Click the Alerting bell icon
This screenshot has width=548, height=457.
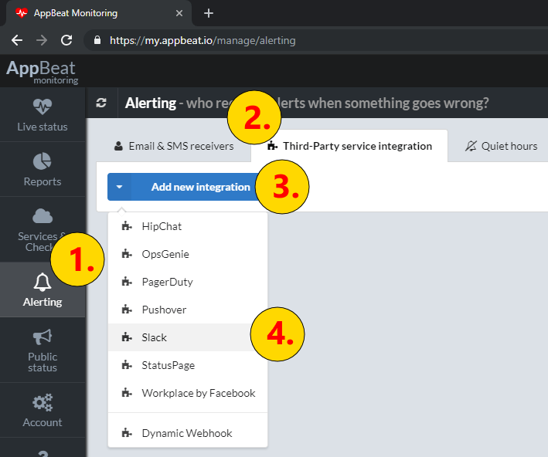(x=43, y=282)
